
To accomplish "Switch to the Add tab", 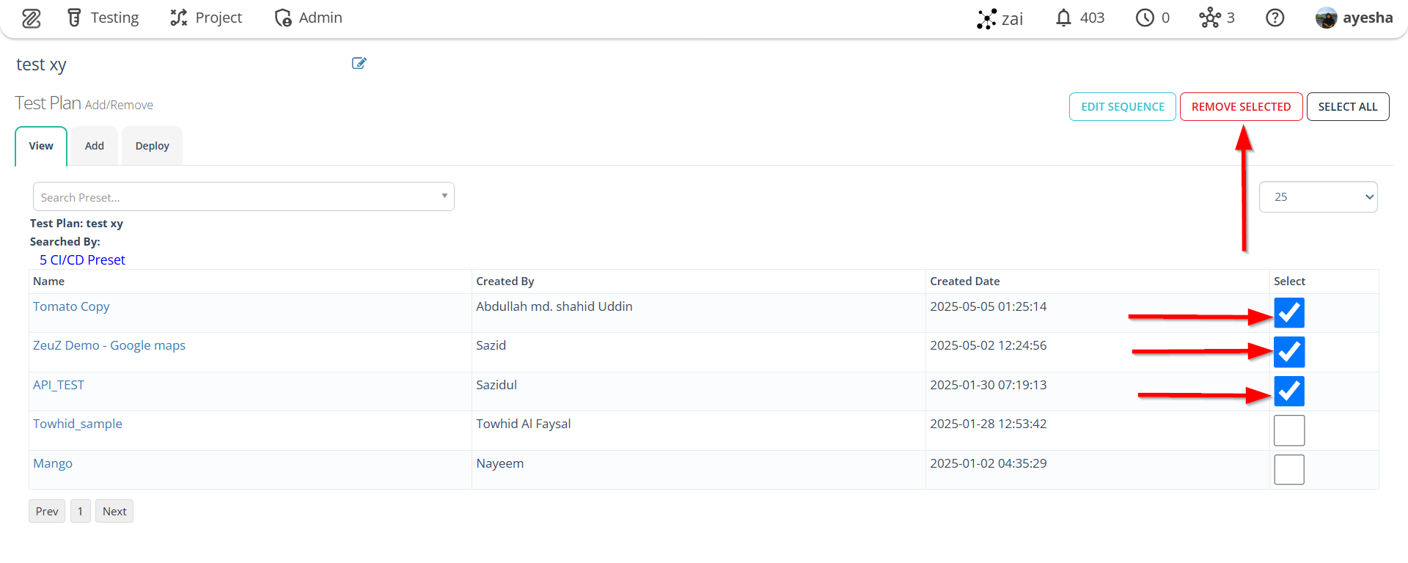I will pos(95,146).
